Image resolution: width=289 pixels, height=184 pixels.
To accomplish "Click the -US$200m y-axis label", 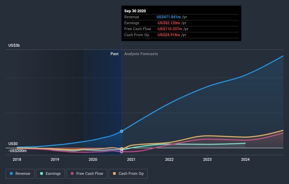I will 18,151.
